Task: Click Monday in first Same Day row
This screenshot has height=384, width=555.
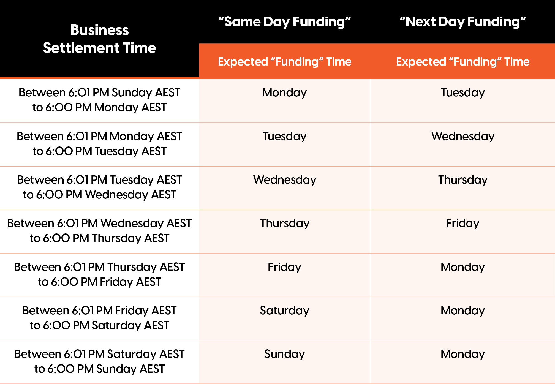Action: 284,92
